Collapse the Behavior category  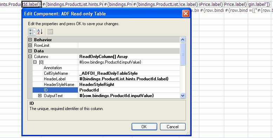tap(30, 40)
